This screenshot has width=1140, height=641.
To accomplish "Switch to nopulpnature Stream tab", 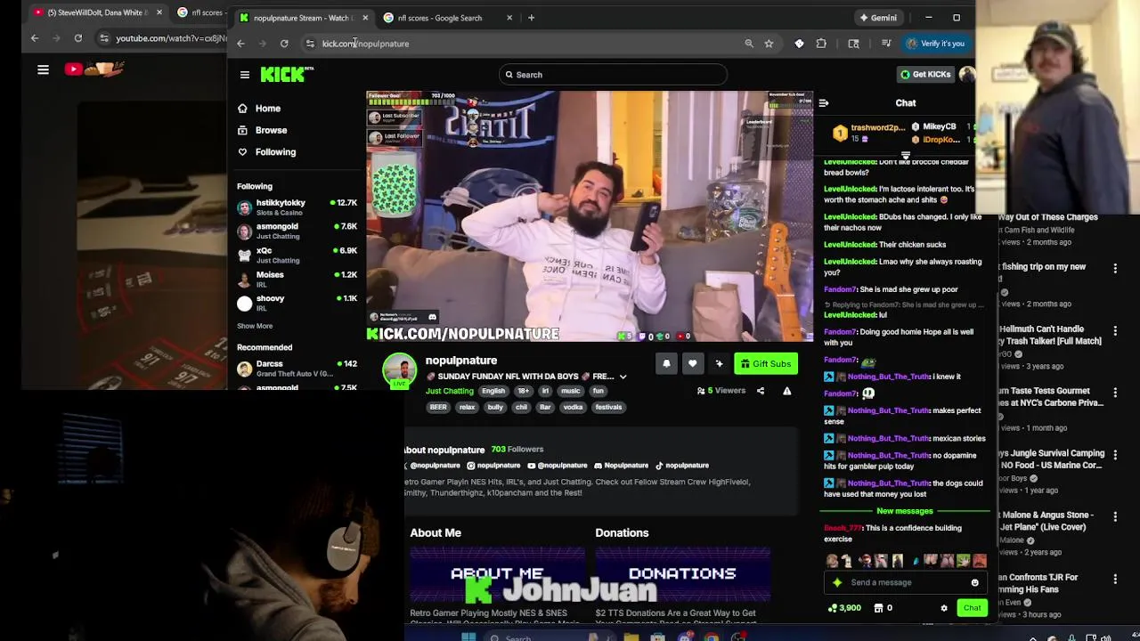I will tap(303, 18).
